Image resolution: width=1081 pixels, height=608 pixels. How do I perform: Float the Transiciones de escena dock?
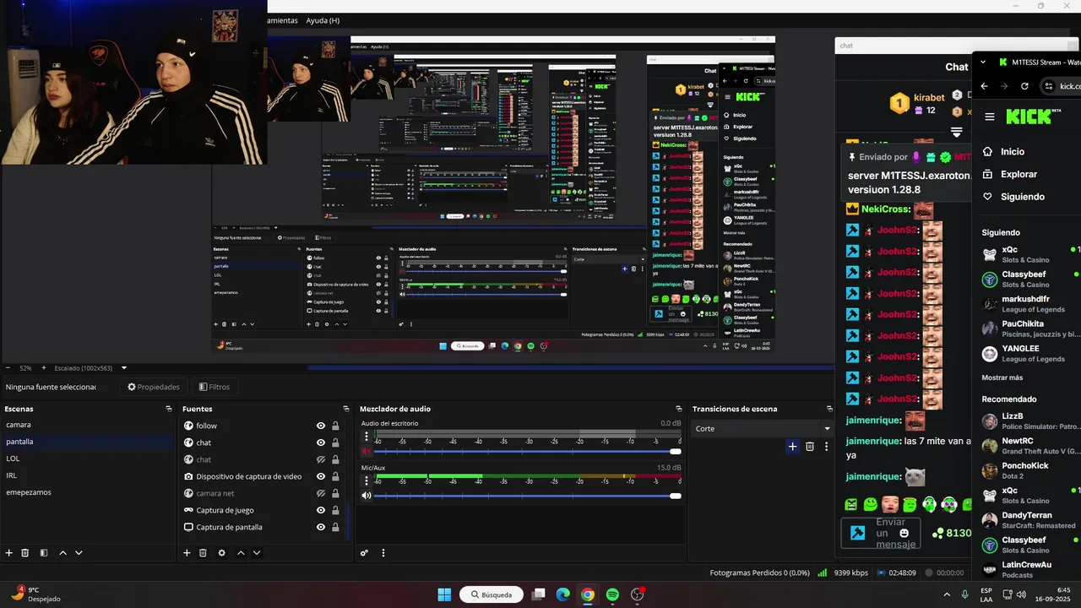tap(828, 409)
